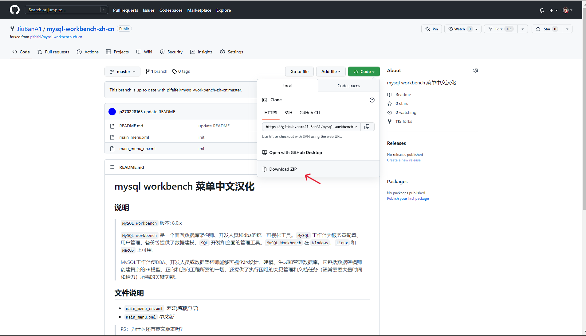Expand the Fork dropdown arrow
The height and width of the screenshot is (336, 586).
523,29
